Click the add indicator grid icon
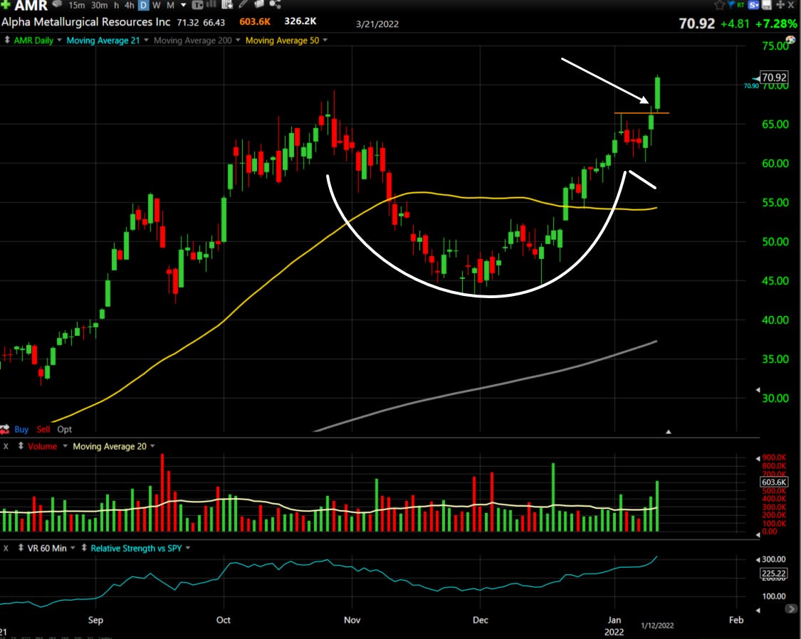Screen dimensions: 801x639 (227, 4)
